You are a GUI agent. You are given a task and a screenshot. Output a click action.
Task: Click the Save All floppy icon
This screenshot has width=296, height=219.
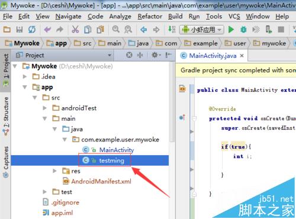(20, 30)
